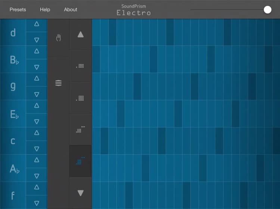This screenshot has height=209, width=280.
Task: Select the stacked layers icon
Action: point(58,83)
